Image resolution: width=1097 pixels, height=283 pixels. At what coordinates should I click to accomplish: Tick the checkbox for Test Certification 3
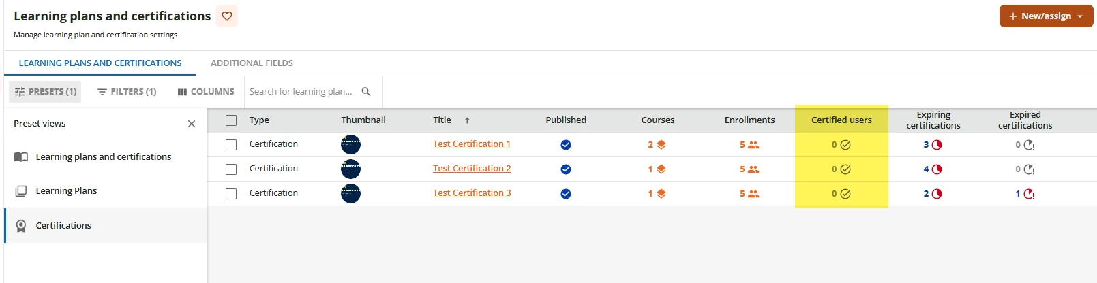pos(231,194)
